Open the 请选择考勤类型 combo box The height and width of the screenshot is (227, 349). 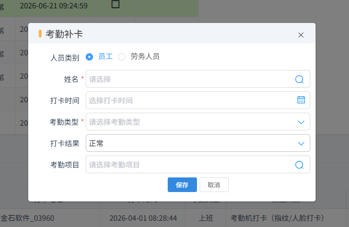[198, 122]
